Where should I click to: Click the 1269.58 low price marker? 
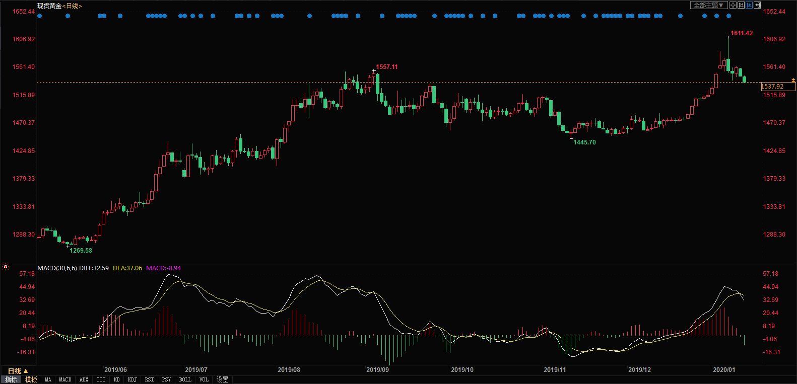81,250
